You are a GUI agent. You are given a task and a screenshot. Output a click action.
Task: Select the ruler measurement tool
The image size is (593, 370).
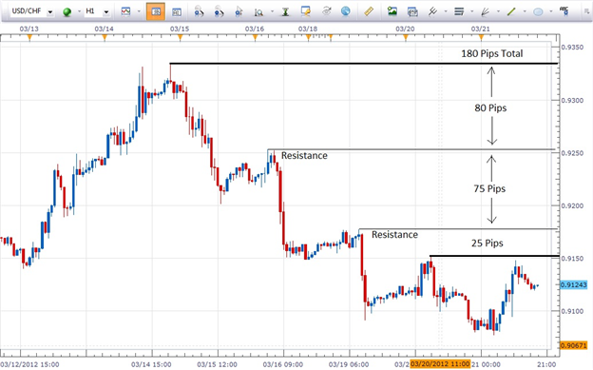pyautogui.click(x=369, y=11)
